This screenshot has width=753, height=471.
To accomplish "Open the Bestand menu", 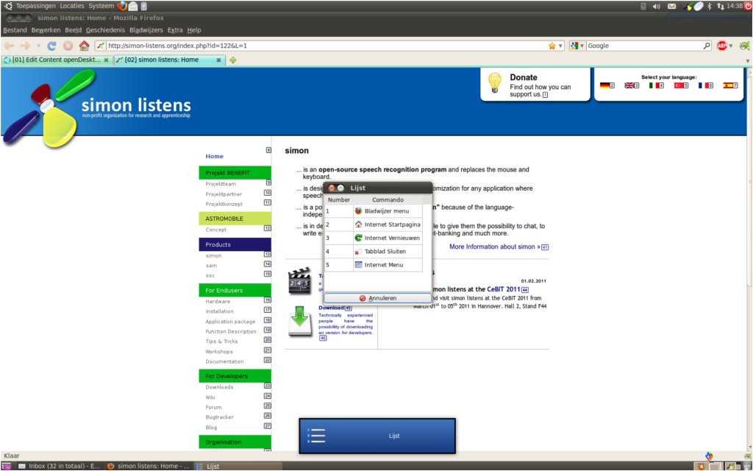I will pyautogui.click(x=15, y=29).
